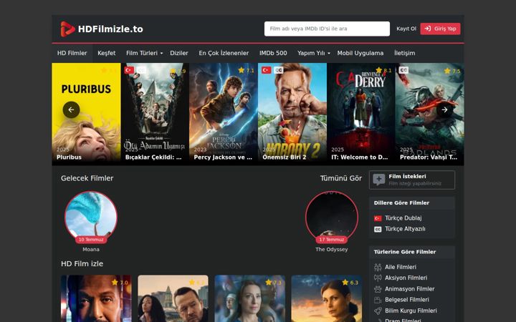Open The Odyssey upcoming film circle
The width and height of the screenshot is (516, 322).
pyautogui.click(x=331, y=218)
